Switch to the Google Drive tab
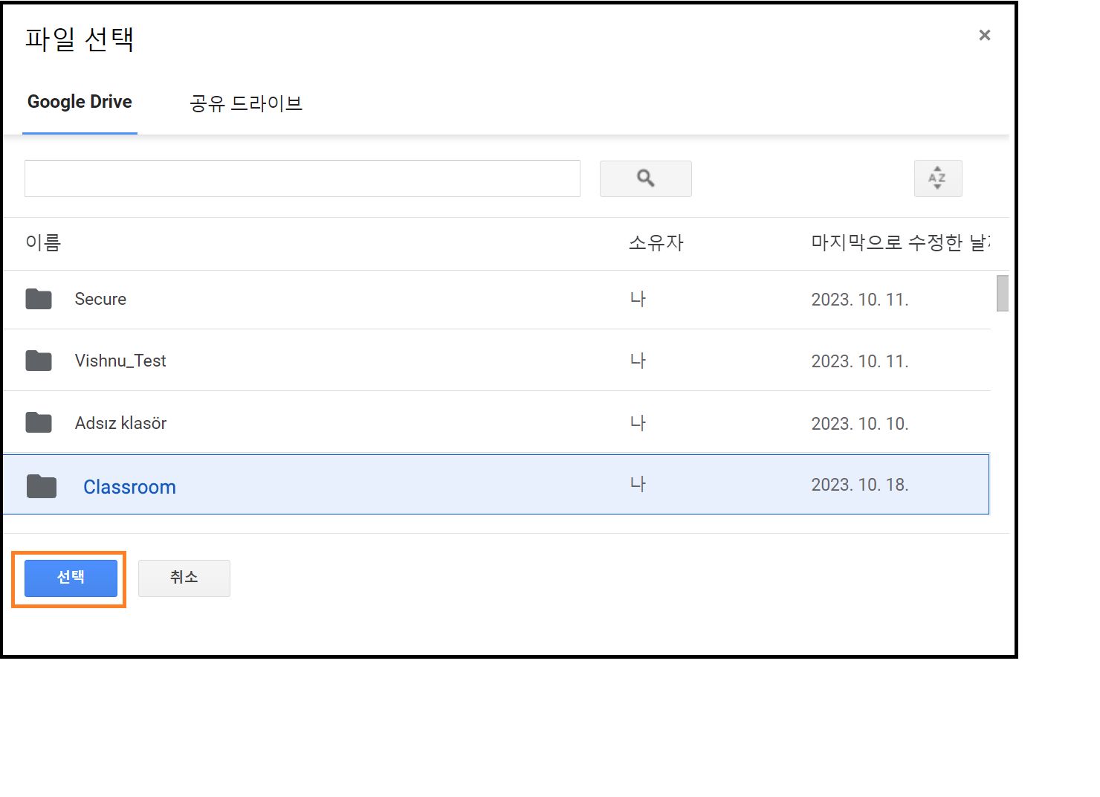Viewport: 1100px width, 797px height. point(80,102)
